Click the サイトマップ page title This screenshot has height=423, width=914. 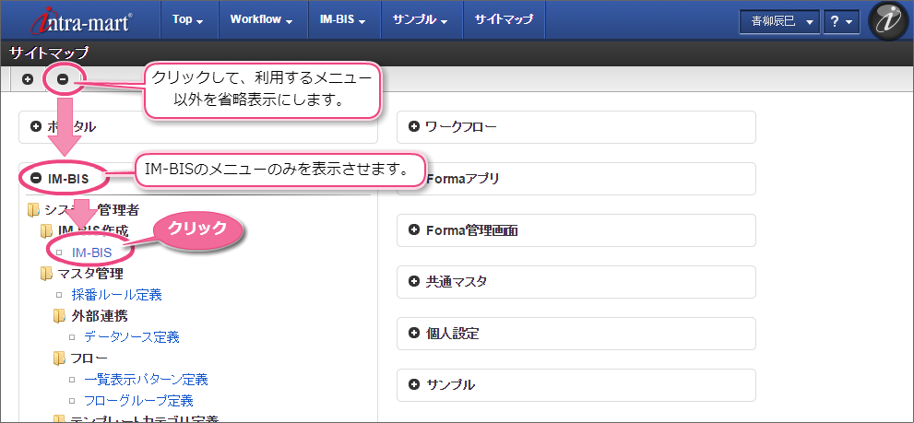point(49,53)
